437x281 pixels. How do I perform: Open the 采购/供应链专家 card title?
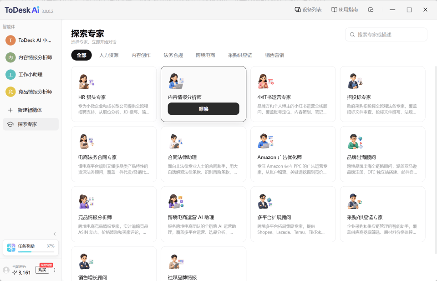(365, 217)
